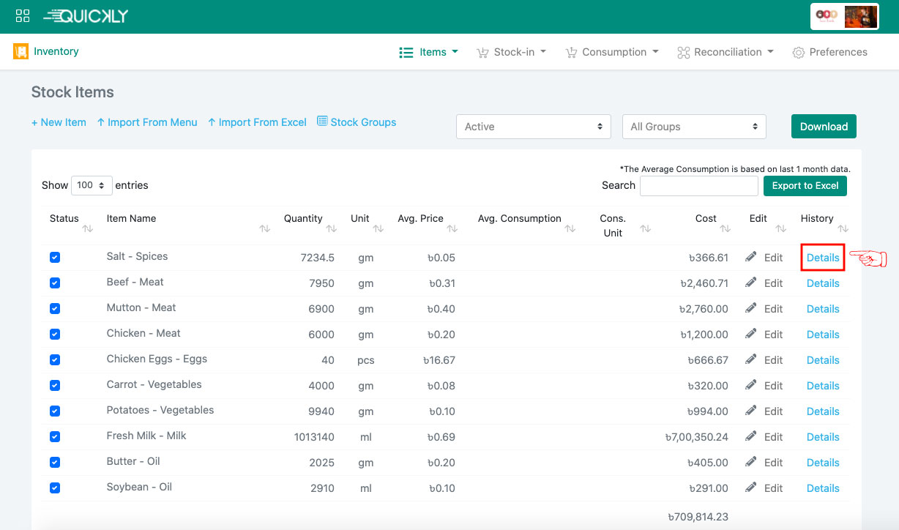Viewport: 899px width, 530px height.
Task: Click the user profile thumbnail in header
Action: [860, 17]
